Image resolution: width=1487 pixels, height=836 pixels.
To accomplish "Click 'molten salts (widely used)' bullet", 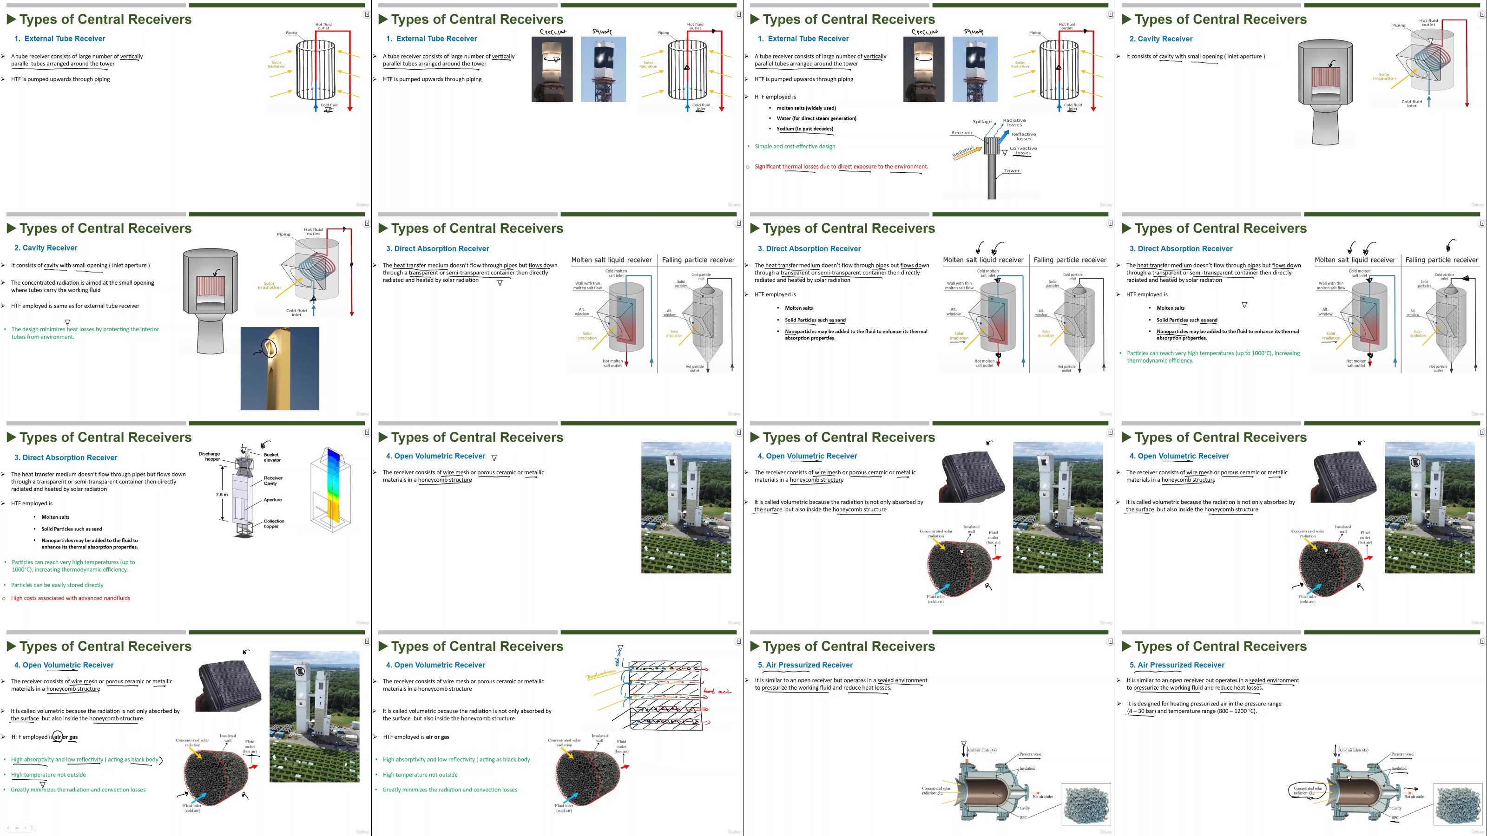I will [806, 108].
